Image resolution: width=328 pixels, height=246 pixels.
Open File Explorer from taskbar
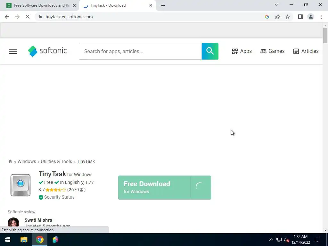24,240
